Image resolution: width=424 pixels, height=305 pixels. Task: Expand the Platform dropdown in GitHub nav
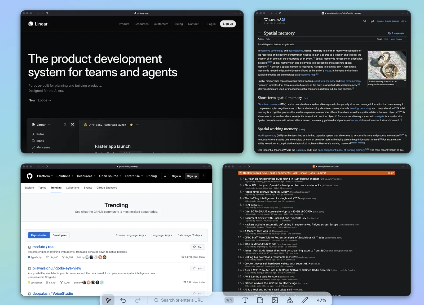[45, 176]
